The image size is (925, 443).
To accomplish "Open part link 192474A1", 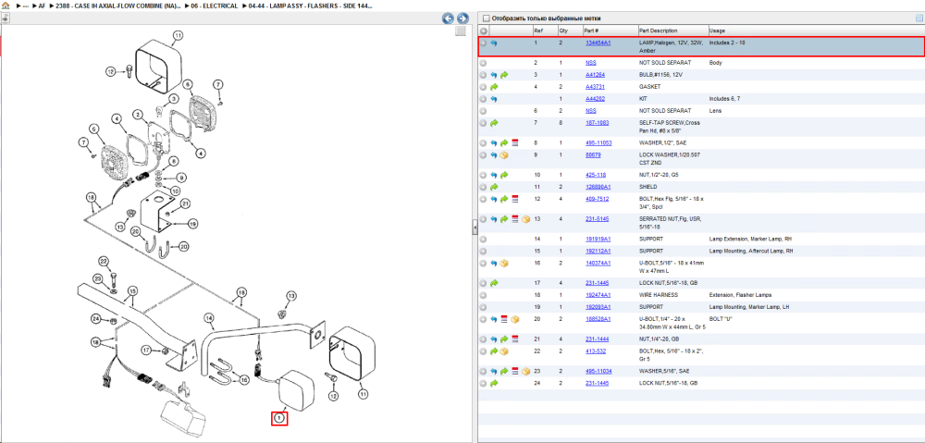I will 598,295.
